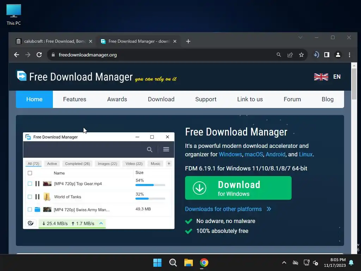Click the network icon in the system tray
Screen dimensions: 361x271
(x=306, y=263)
